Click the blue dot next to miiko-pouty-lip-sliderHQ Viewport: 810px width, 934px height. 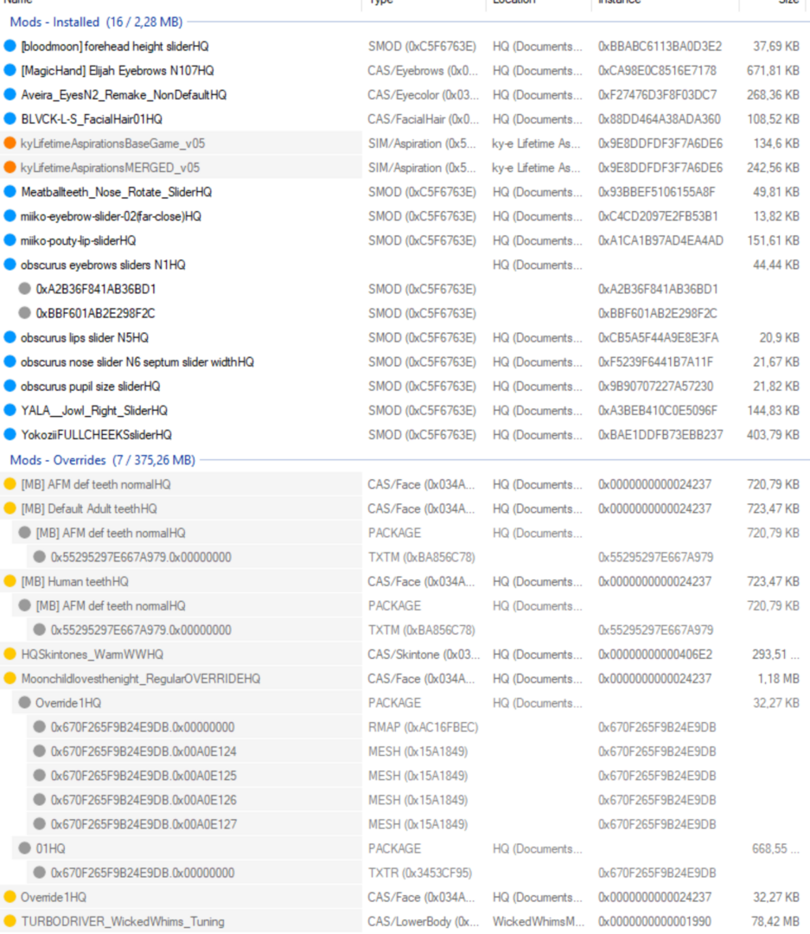(10, 240)
